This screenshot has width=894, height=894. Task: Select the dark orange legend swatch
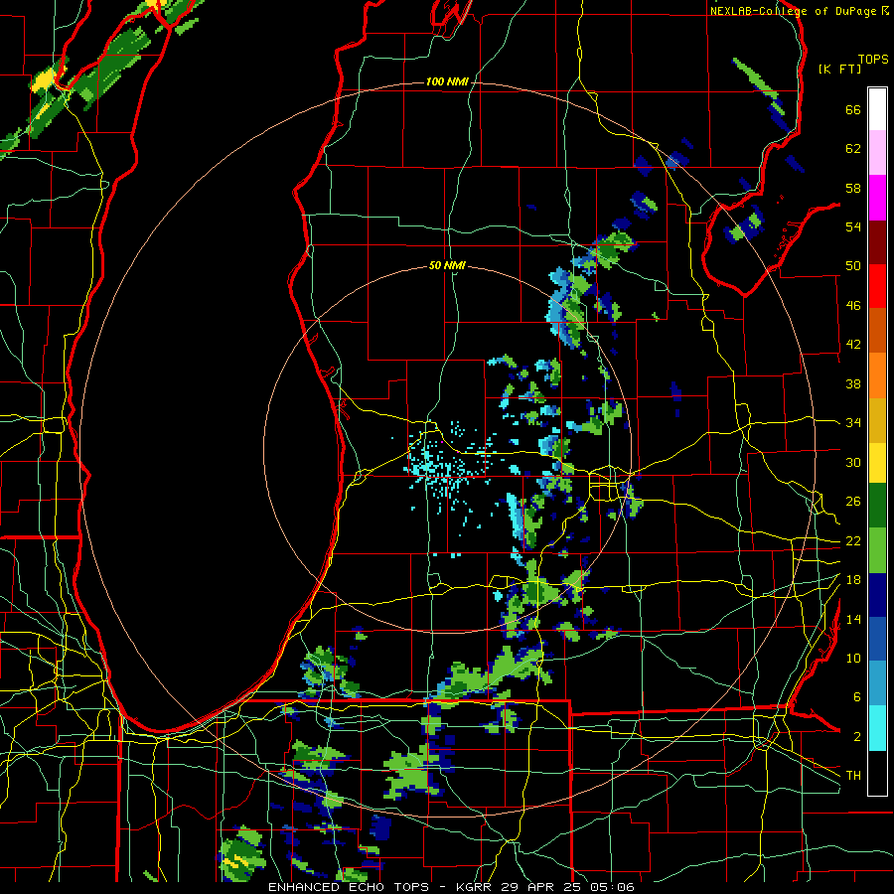[877, 330]
